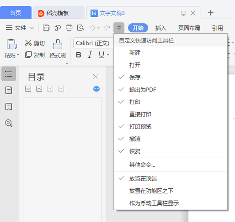The image size is (235, 222).
Task: Click the Save icon in quick access toolbar
Action: pyautogui.click(x=46, y=28)
